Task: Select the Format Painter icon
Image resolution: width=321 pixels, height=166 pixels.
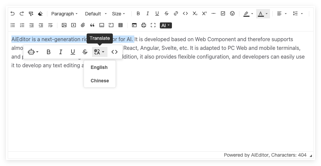Action: (x=31, y=14)
